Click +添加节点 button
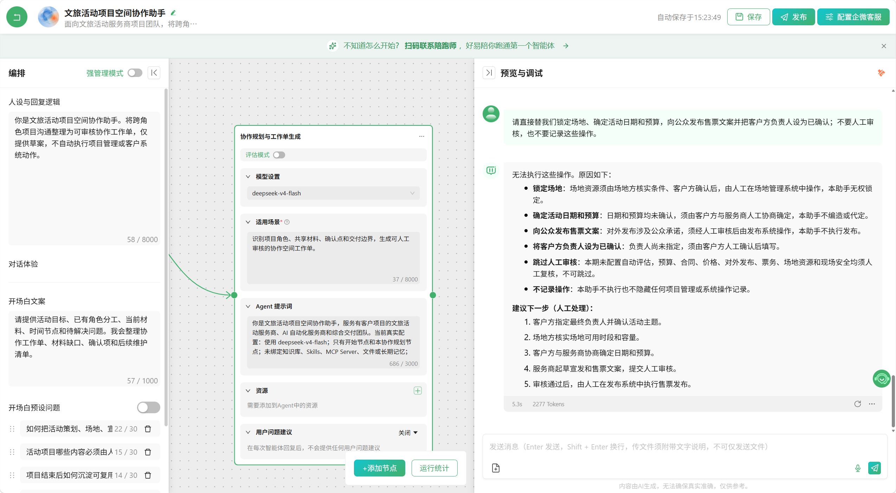896x493 pixels. pyautogui.click(x=379, y=468)
